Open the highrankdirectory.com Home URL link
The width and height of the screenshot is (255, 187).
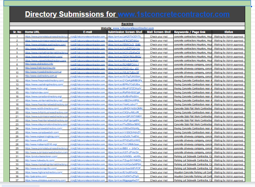click(x=44, y=172)
